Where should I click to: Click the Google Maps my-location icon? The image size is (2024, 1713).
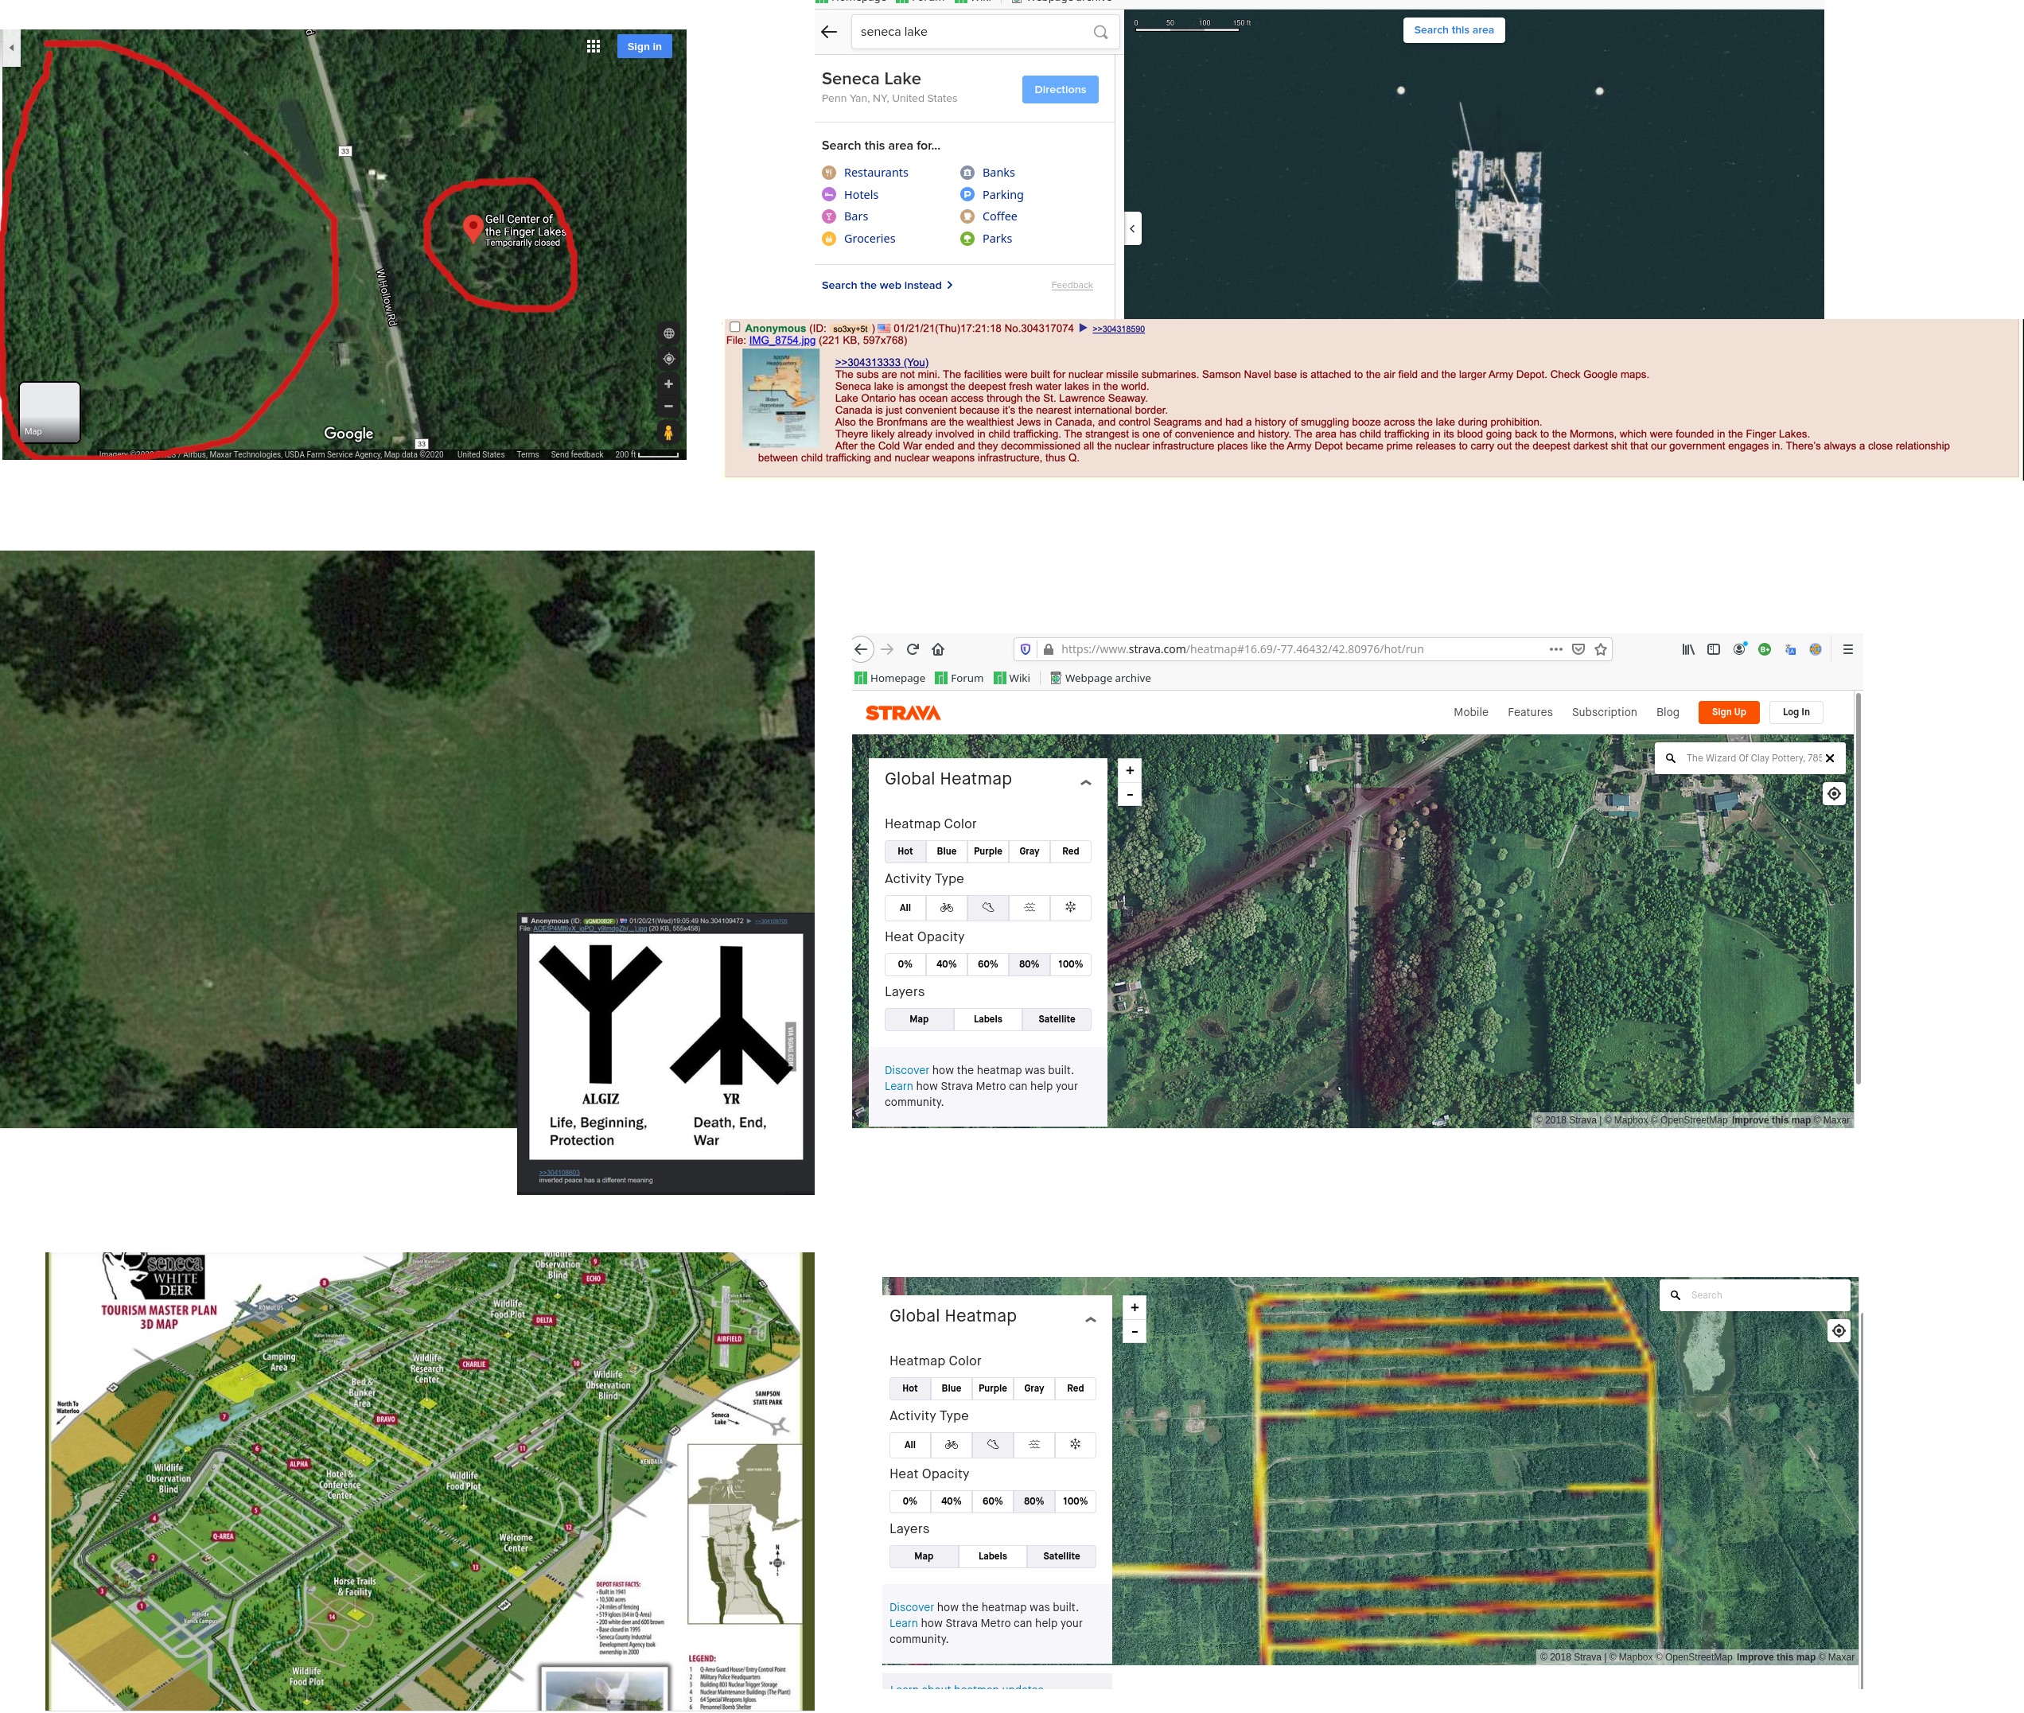668,358
